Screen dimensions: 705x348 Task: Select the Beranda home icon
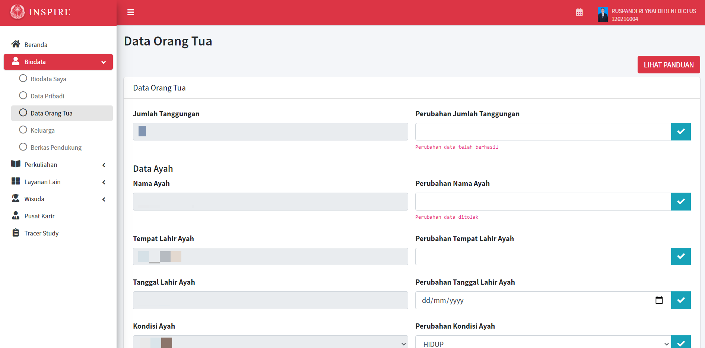click(x=16, y=44)
